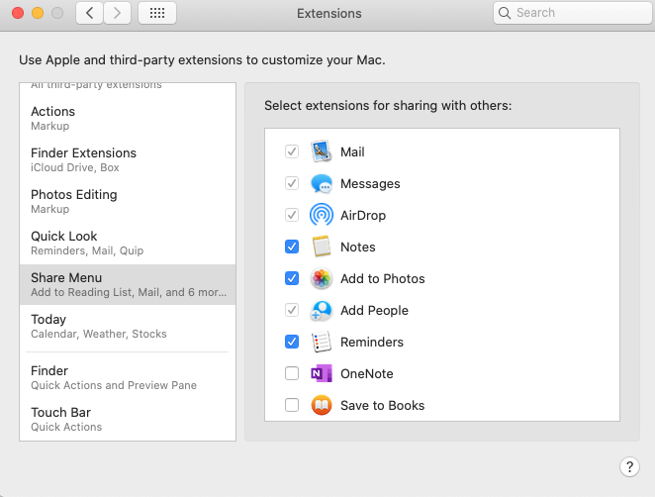
Task: Click the Save to Books label
Action: coord(382,406)
